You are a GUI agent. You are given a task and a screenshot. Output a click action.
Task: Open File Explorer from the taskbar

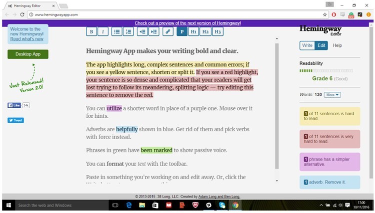[x=142, y=205]
